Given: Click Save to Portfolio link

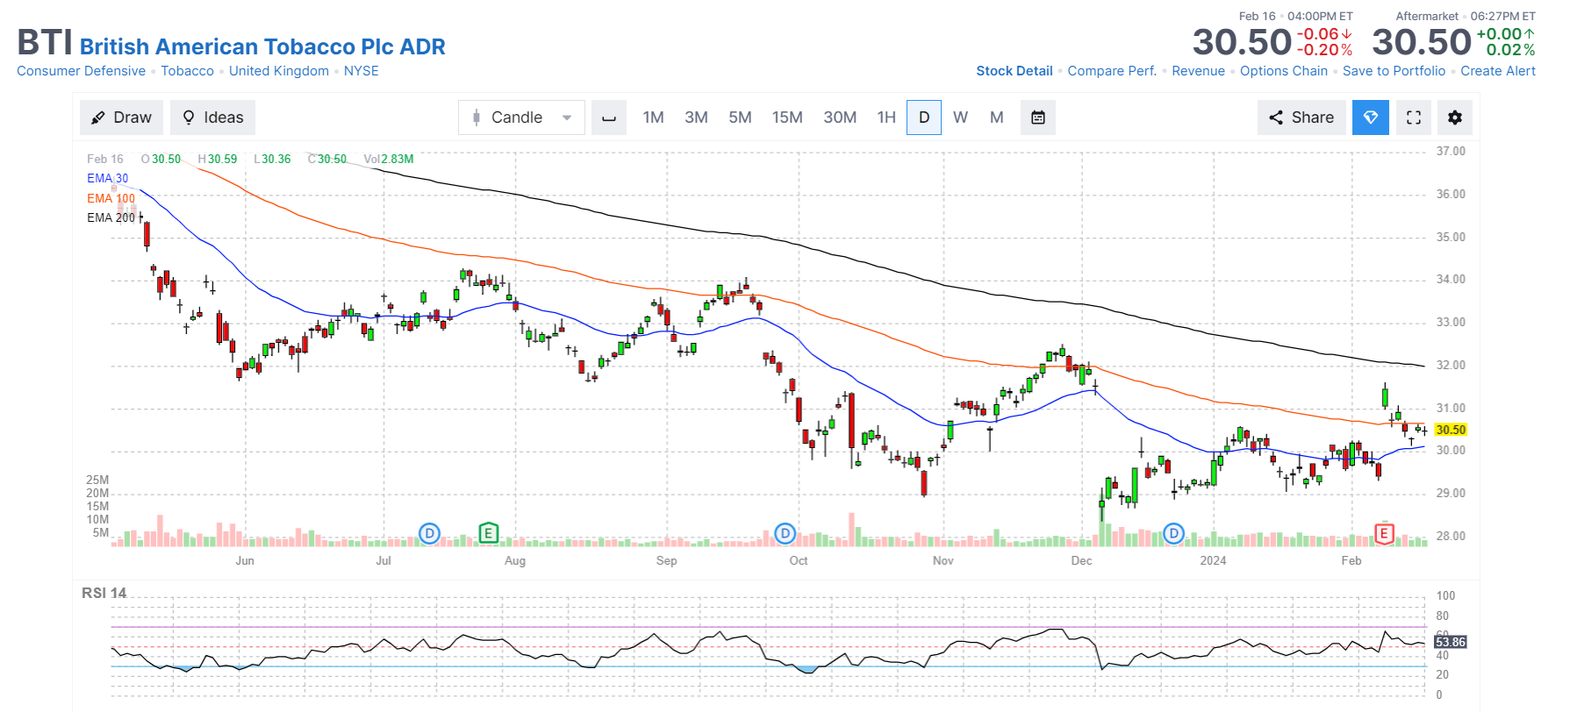Looking at the screenshot, I should (1394, 71).
